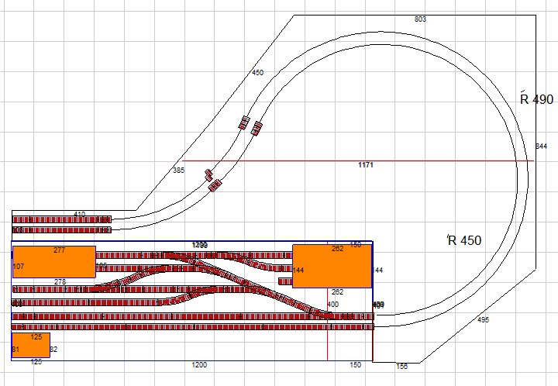Image resolution: width=558 pixels, height=386 pixels.
Task: Click the 400 label beside vertical red line
Action: point(332,305)
